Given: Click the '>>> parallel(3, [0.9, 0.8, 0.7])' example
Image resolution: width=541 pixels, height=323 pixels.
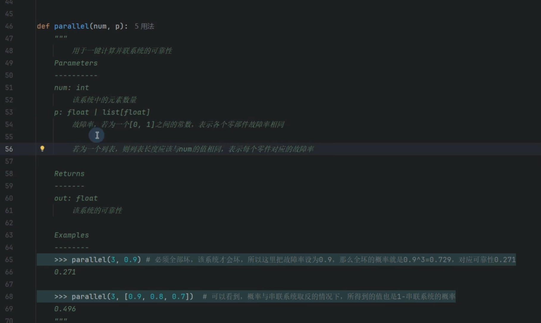Looking at the screenshot, I should click(124, 297).
